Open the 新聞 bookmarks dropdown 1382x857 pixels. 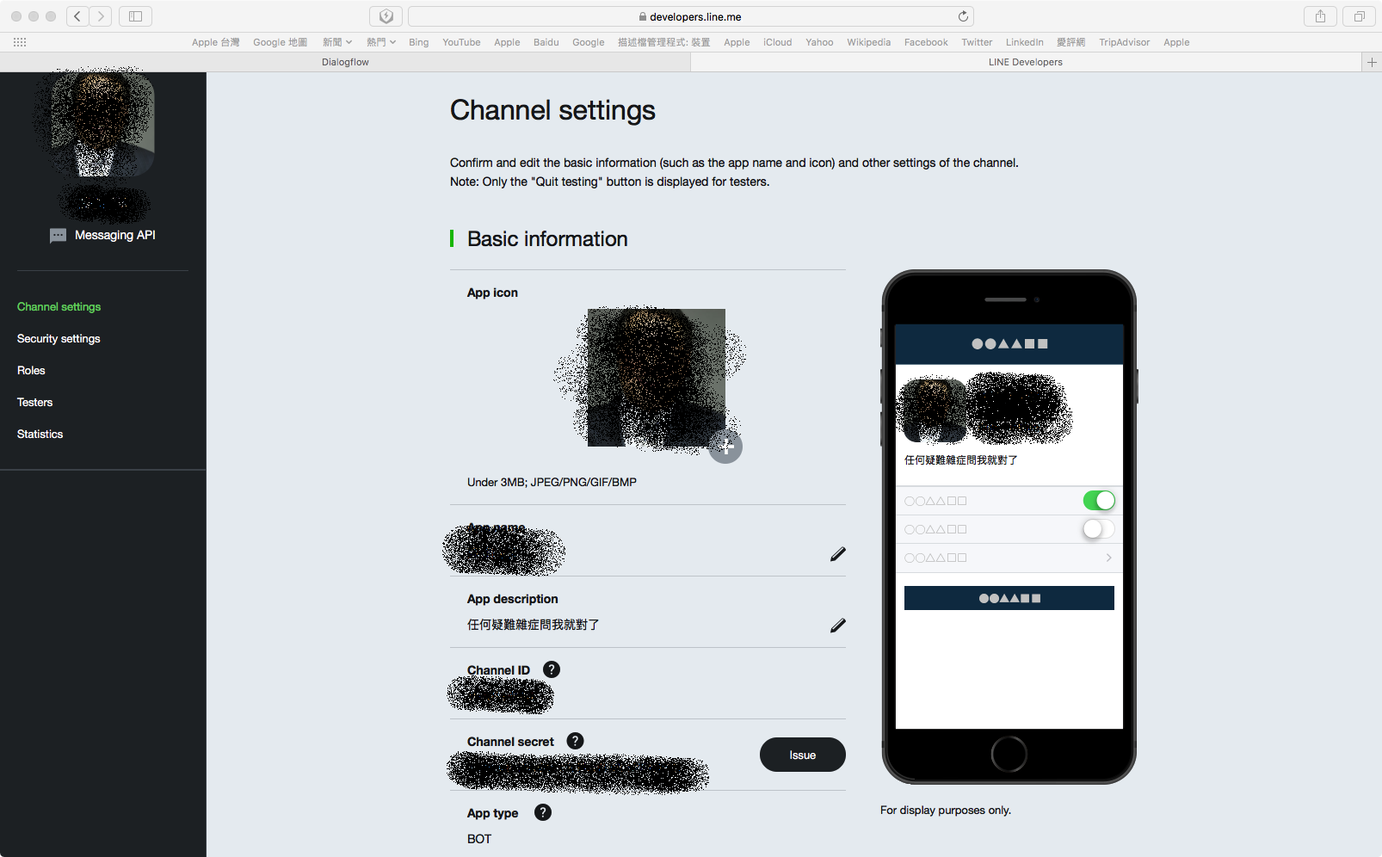(x=337, y=41)
